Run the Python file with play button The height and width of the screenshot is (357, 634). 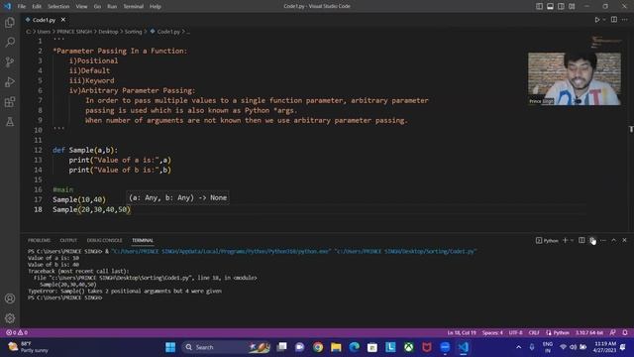[596, 20]
